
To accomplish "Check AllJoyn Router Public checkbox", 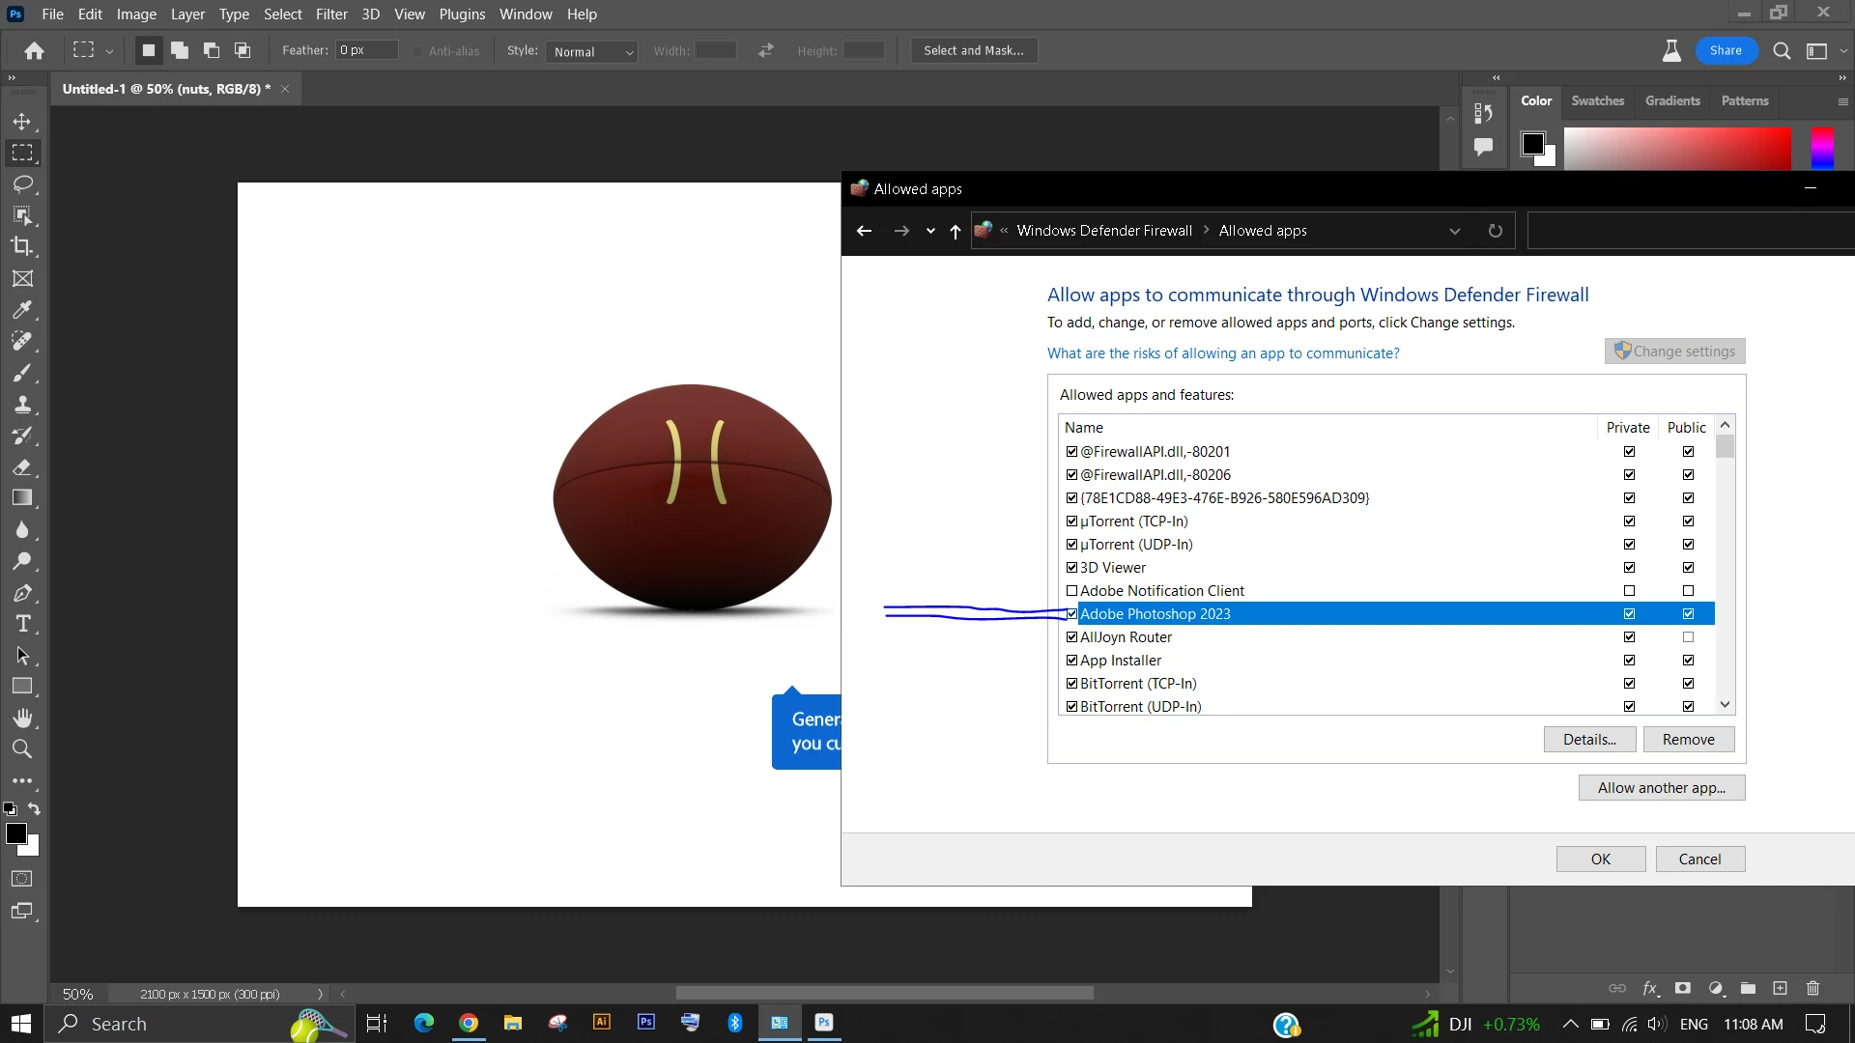I will [1688, 637].
